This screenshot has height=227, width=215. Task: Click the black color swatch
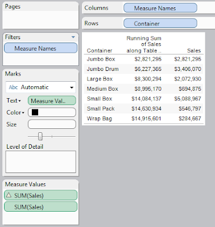[35, 112]
